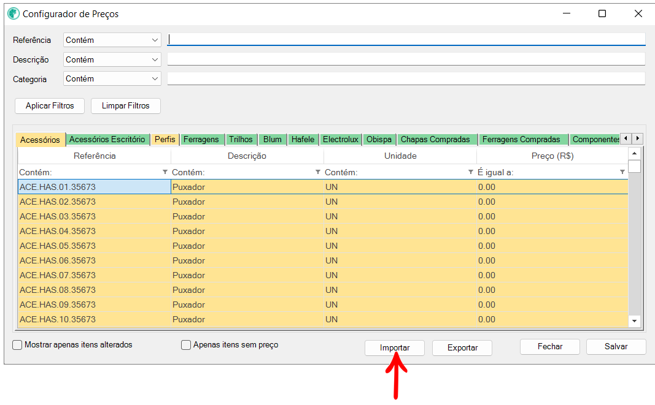Click the table vertical scrollbar thumb
The width and height of the screenshot is (655, 405).
635,167
